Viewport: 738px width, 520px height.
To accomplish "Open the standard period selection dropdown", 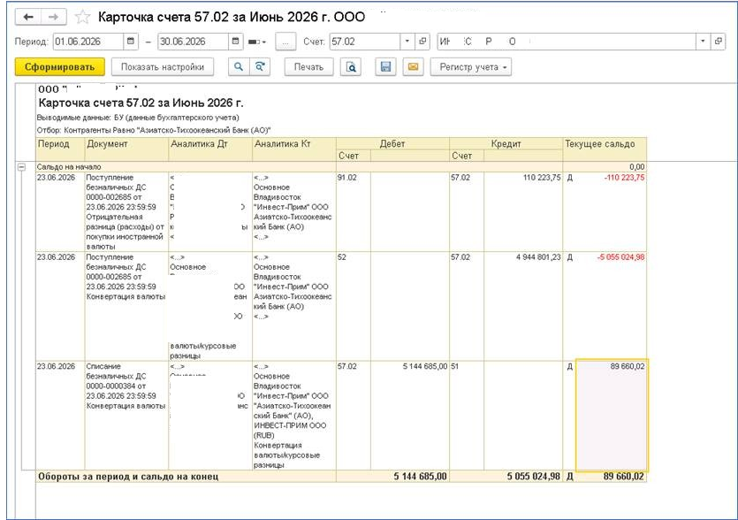I will [257, 42].
